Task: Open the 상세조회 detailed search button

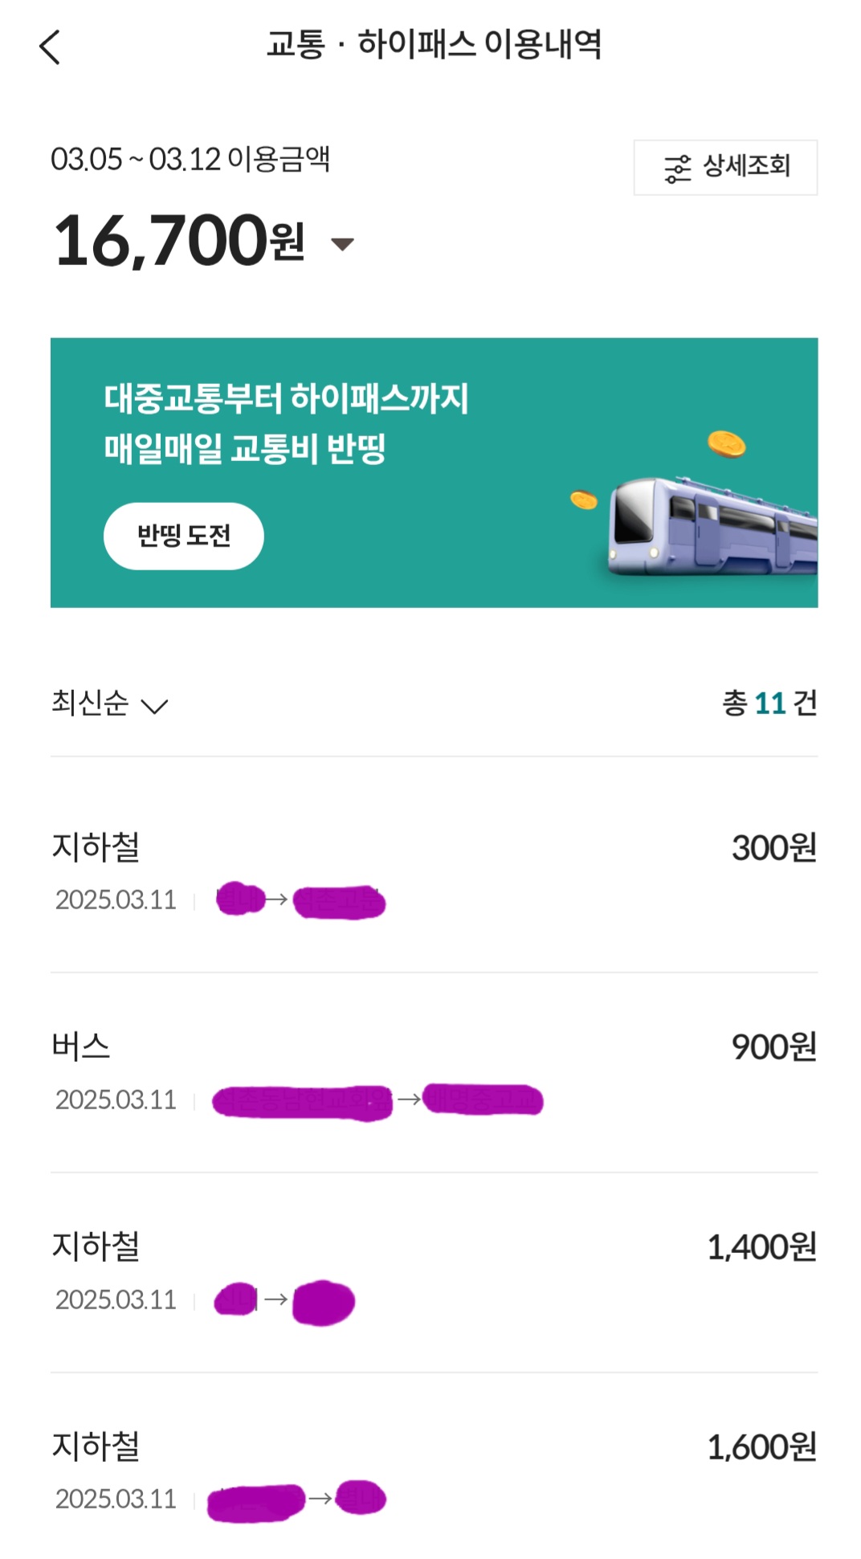Action: coord(725,167)
